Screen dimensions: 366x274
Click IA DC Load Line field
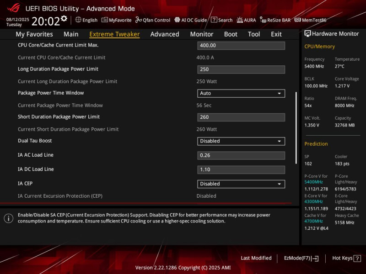coord(241,169)
